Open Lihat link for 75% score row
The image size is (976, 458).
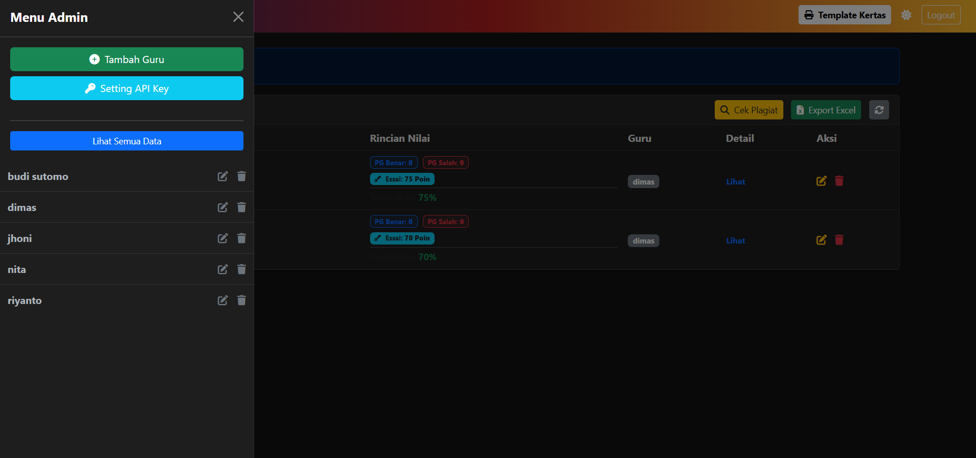point(735,182)
